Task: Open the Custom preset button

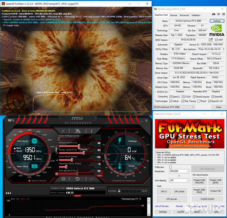Action: (x=207, y=199)
